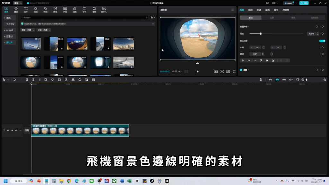329x185 pixels.
Task: Expand the 本地 local section
Action: click(10, 18)
